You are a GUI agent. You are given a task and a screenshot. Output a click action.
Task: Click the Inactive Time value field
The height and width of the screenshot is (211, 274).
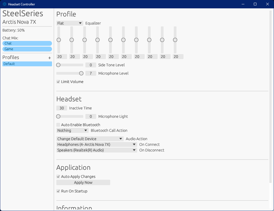[x=61, y=108]
